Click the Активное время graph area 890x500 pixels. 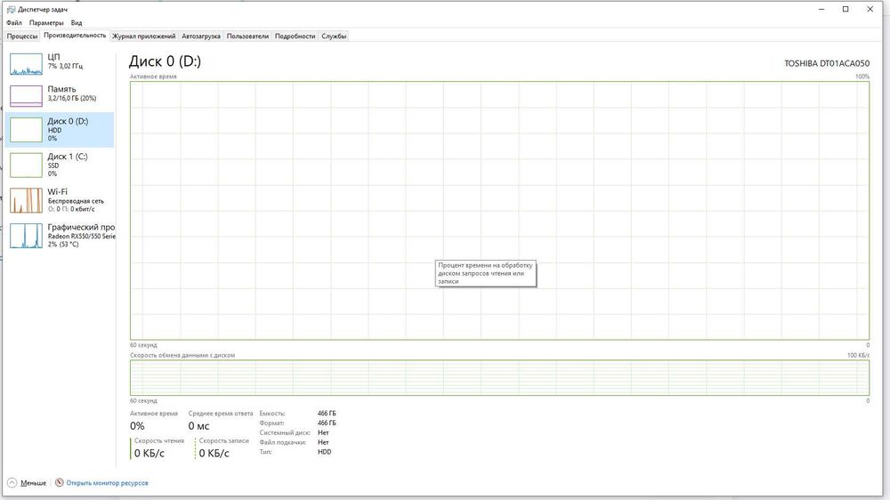[499, 211]
